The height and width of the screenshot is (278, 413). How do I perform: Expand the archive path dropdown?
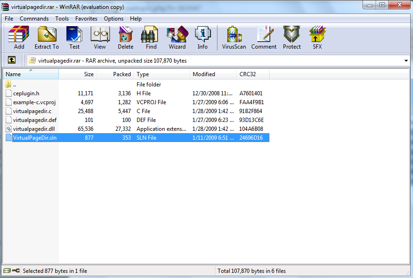[406, 61]
